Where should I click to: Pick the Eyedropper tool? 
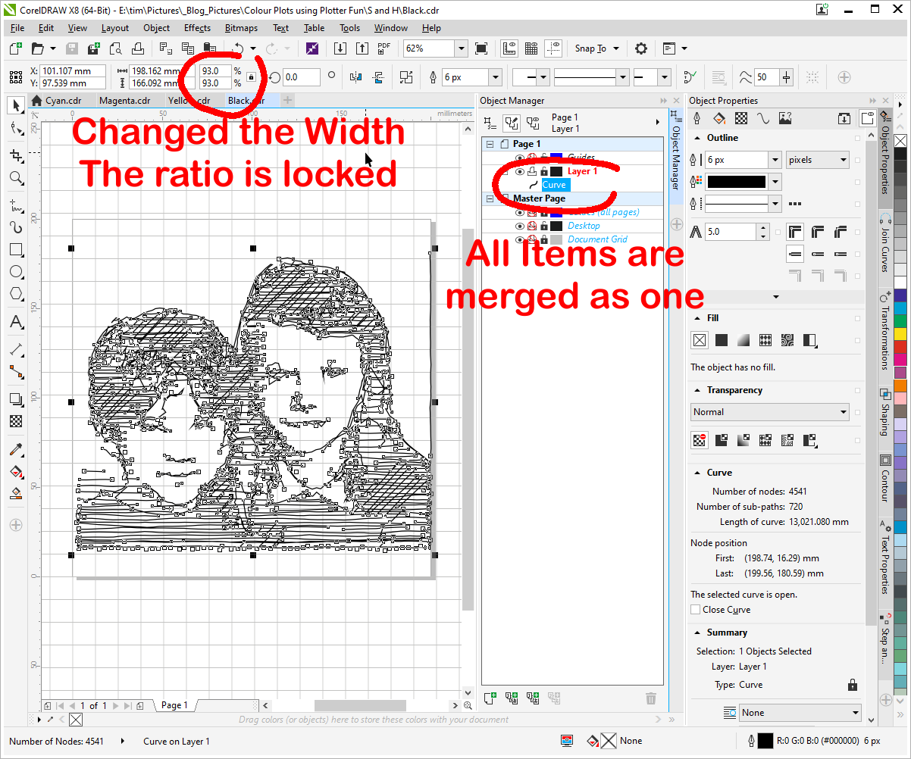[x=16, y=448]
